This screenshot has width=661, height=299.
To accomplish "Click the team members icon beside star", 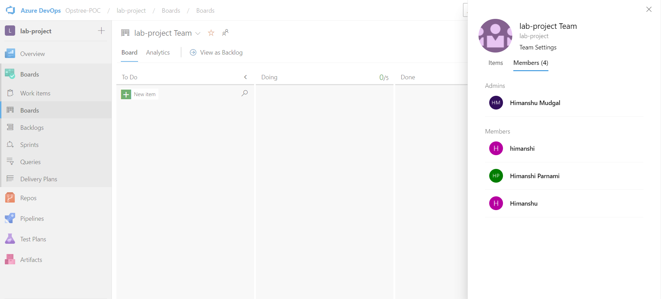I will click(225, 33).
